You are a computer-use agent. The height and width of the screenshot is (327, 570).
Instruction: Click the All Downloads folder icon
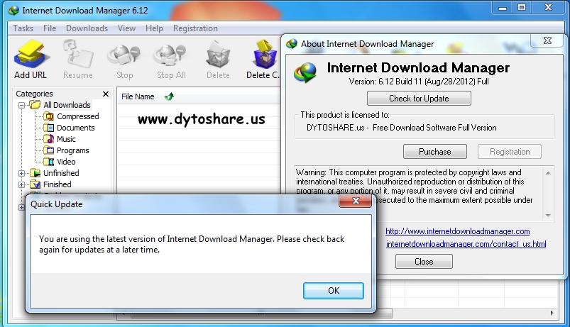pos(35,105)
